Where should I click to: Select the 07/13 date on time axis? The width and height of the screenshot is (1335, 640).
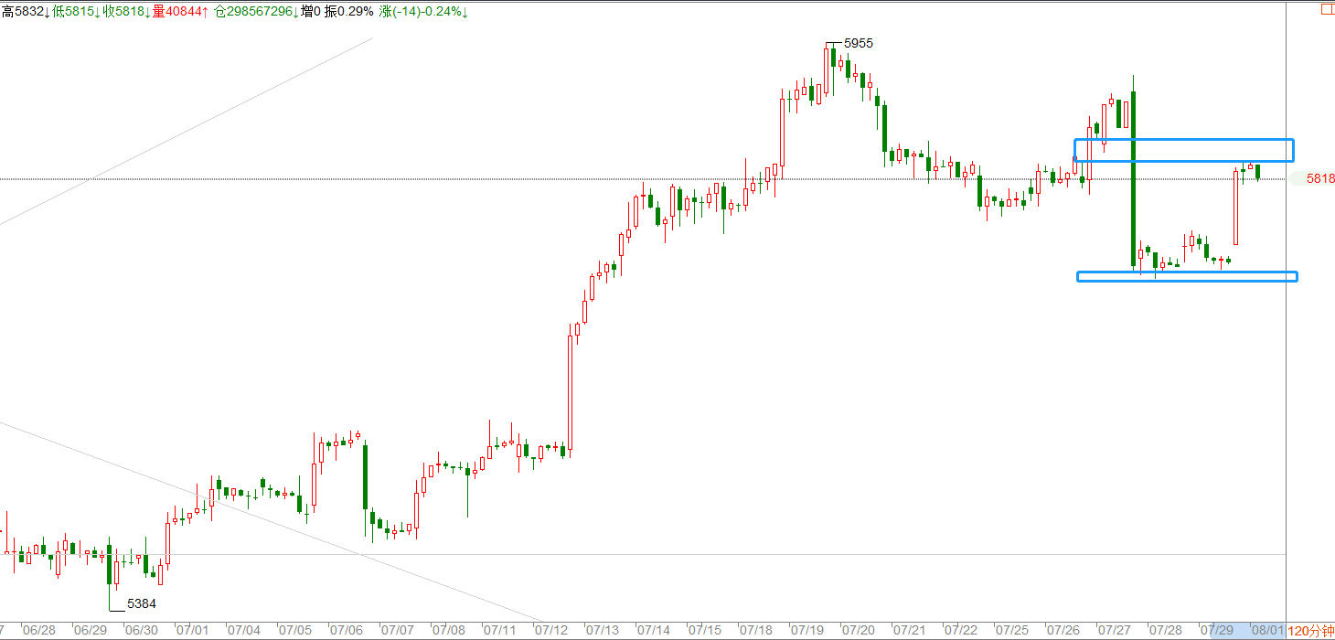603,631
